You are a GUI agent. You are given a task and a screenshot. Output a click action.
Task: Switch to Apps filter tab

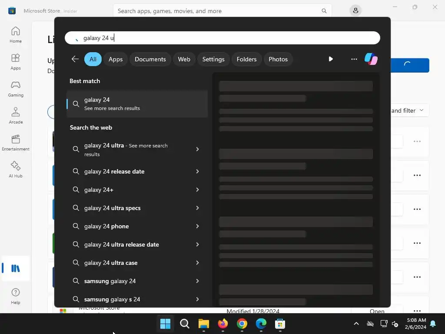(116, 59)
